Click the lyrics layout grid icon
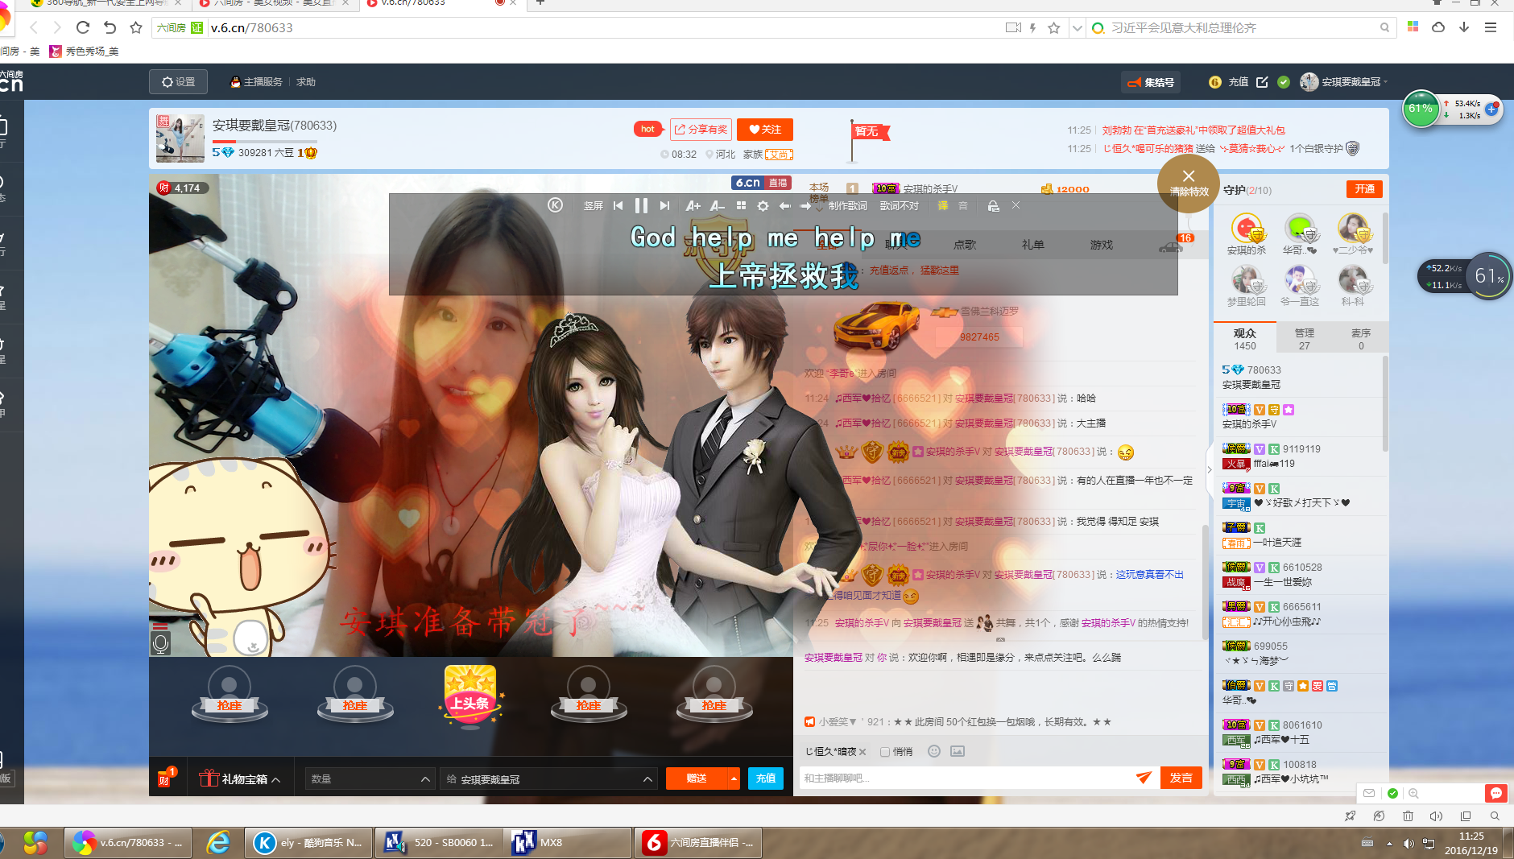Viewport: 1514px width, 859px height. (x=741, y=206)
